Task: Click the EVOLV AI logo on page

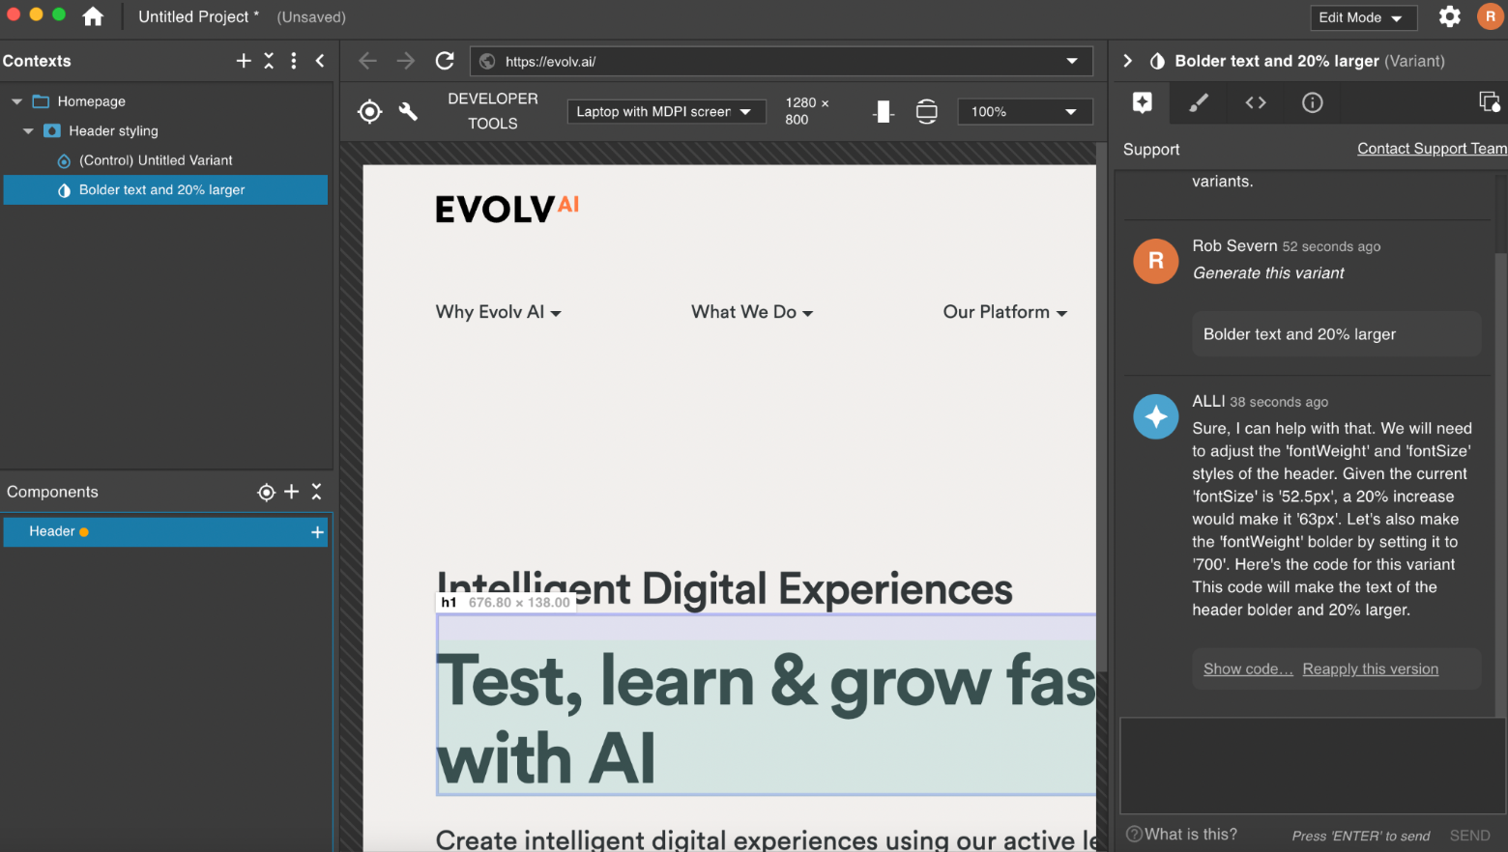Action: [507, 209]
